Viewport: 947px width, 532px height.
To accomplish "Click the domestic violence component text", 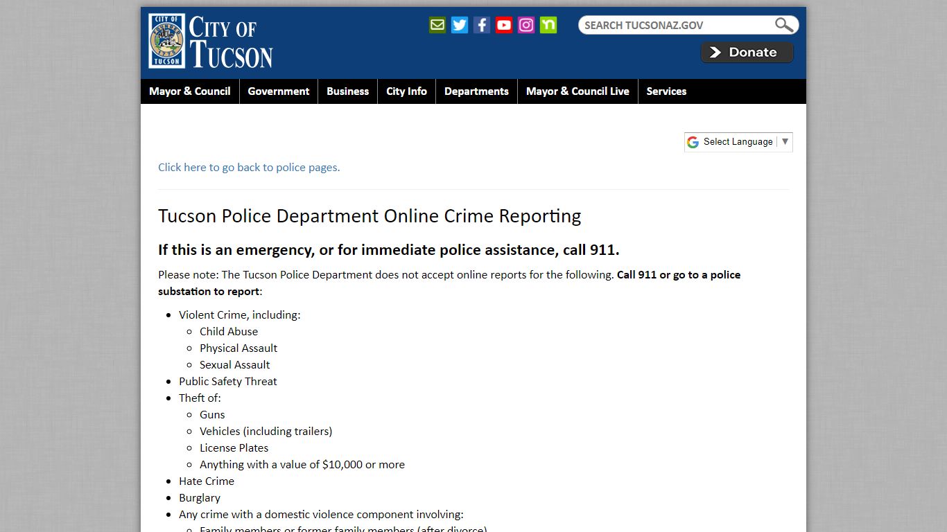I will [321, 515].
